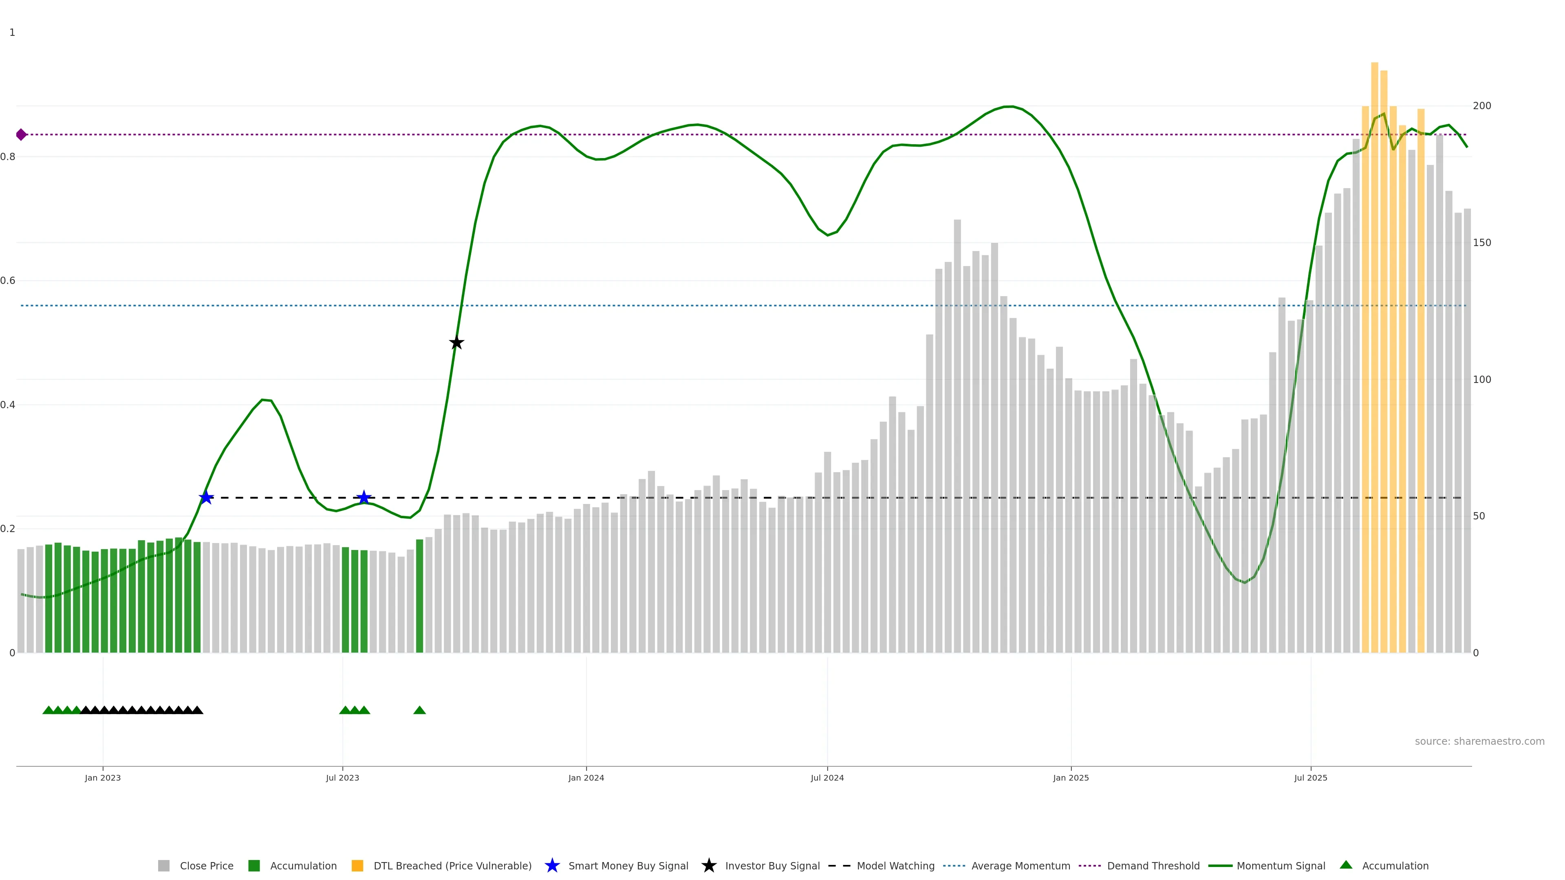This screenshot has height=880, width=1565.
Task: Click the lone green triangle after Jul 2023
Action: (419, 710)
